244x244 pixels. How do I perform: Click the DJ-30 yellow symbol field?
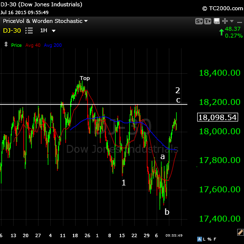pos(12,31)
